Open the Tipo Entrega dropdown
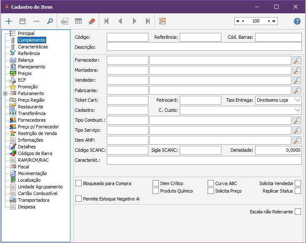This screenshot has width=306, height=243. tap(297, 100)
